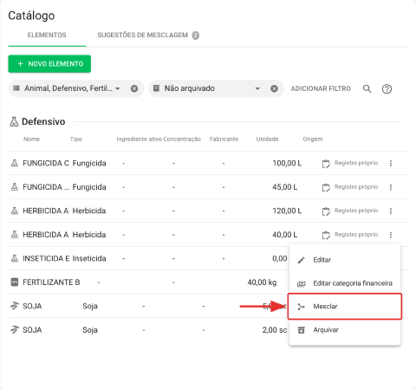Click the FERTILIZANTE B fertilizer icon

[15, 282]
